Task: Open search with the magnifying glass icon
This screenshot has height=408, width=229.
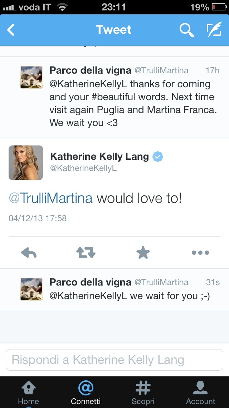Action: (x=186, y=30)
